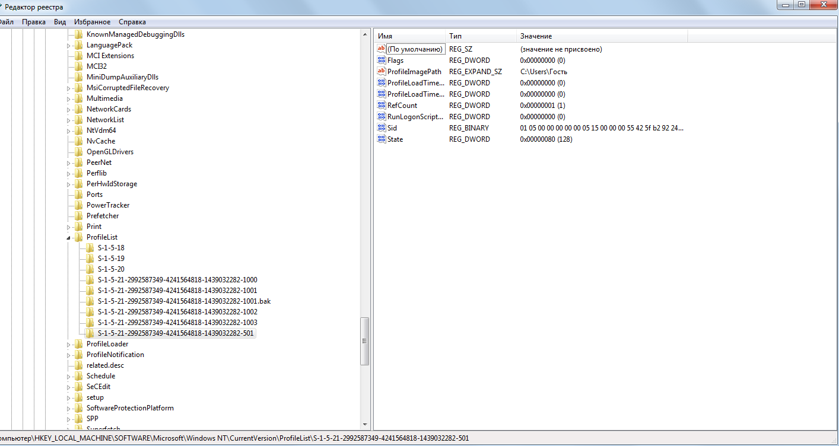The width and height of the screenshot is (839, 446).
Task: Click the S-1-5-18 folder icon
Action: 90,248
